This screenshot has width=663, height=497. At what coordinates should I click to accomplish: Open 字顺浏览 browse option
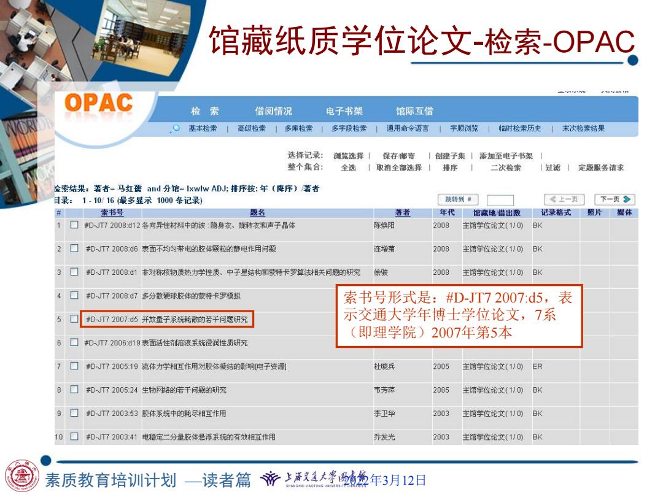[464, 128]
